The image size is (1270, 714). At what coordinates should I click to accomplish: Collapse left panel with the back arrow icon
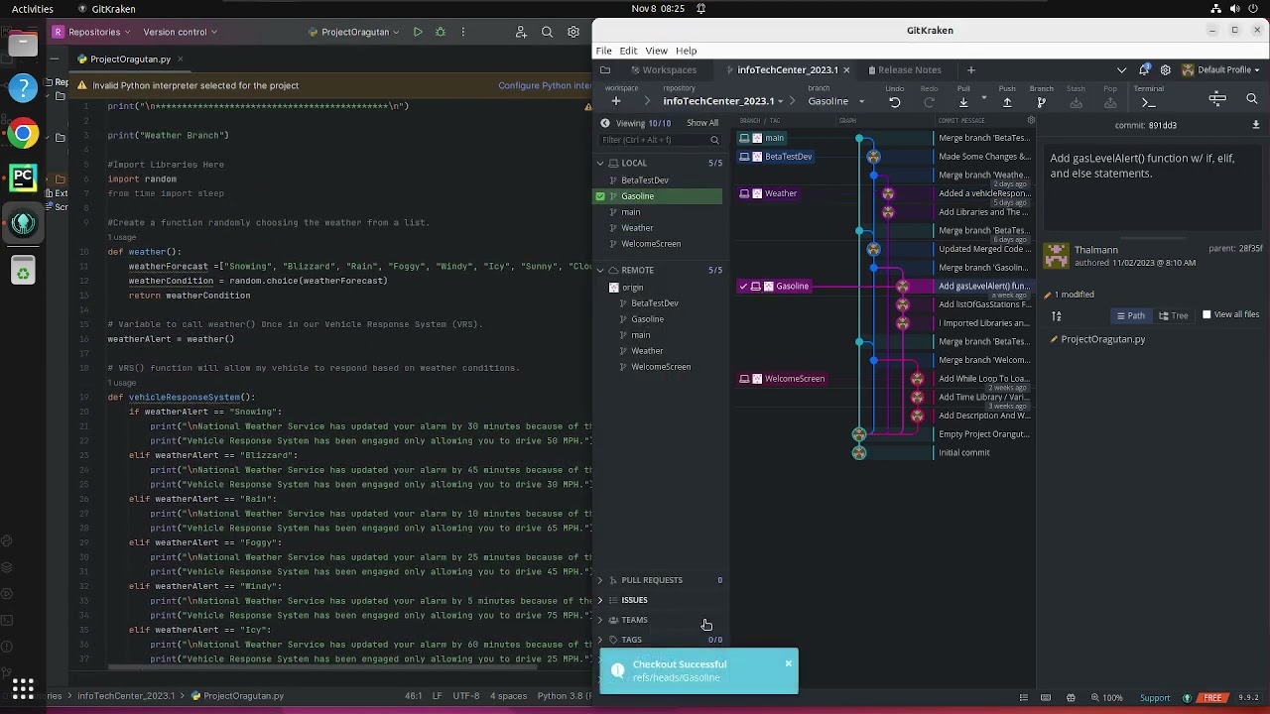pyautogui.click(x=605, y=123)
